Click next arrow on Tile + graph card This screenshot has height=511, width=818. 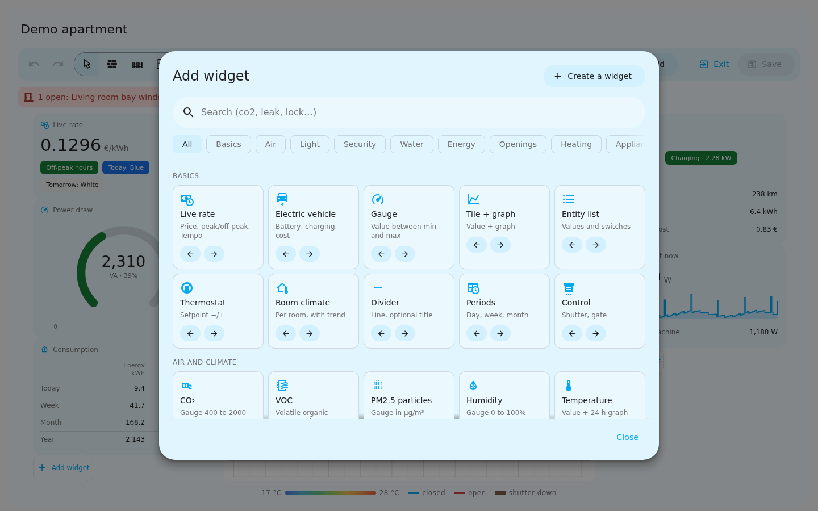[500, 245]
